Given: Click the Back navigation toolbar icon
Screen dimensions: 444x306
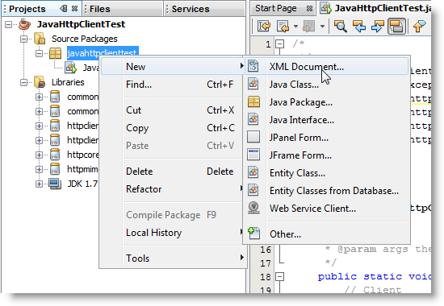Looking at the screenshot, I should click(283, 27).
